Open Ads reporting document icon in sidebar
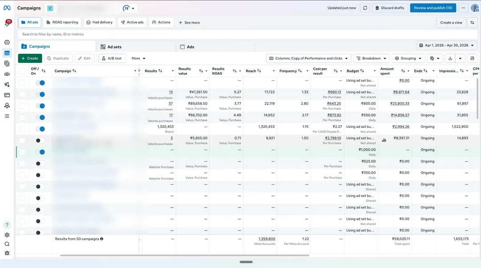 [7, 64]
